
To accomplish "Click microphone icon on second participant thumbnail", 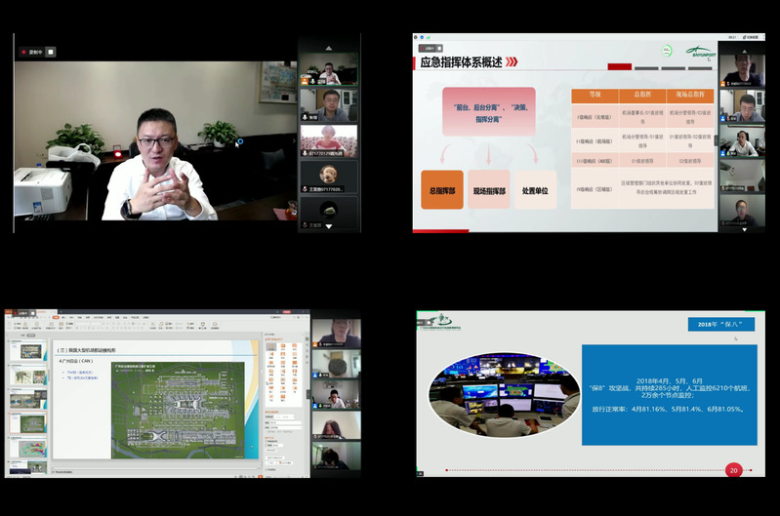I will 305,117.
